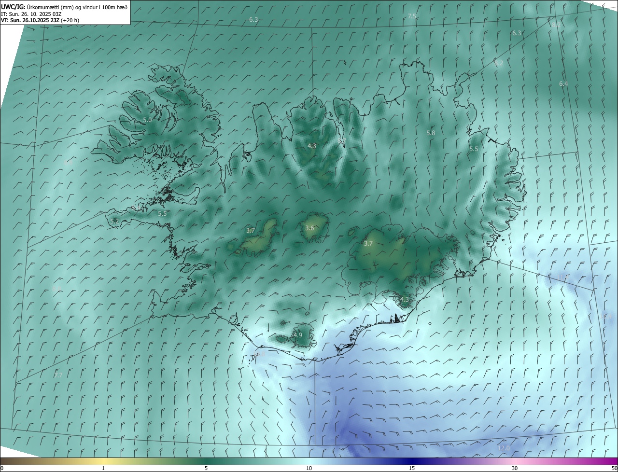Viewport: 618px width, 472px height.
Task: Click the 5.0 value over the Westfjords
Action: pyautogui.click(x=147, y=120)
